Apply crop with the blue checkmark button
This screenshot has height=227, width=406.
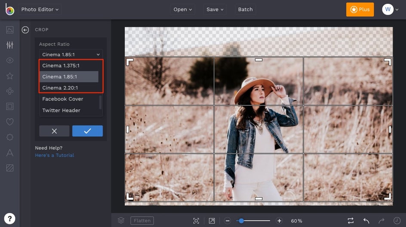[x=87, y=131]
